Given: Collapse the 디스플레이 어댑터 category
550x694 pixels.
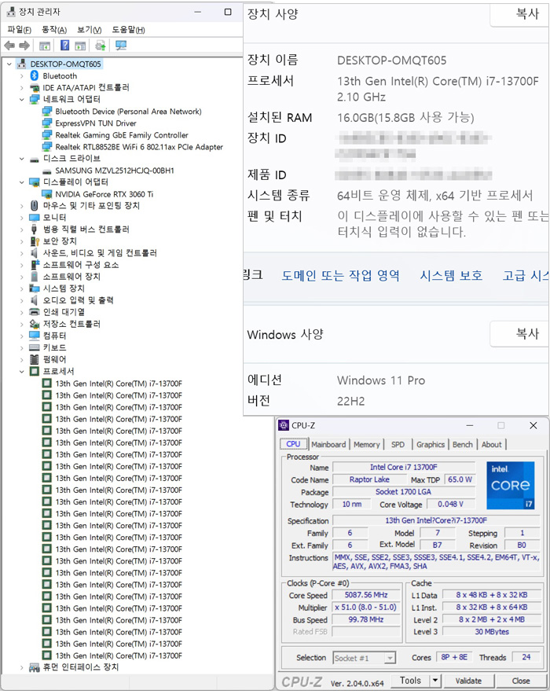Looking at the screenshot, I should tap(22, 182).
